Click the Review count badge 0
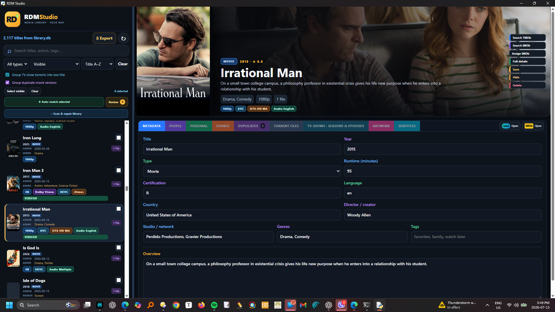The image size is (555, 312). point(123,102)
